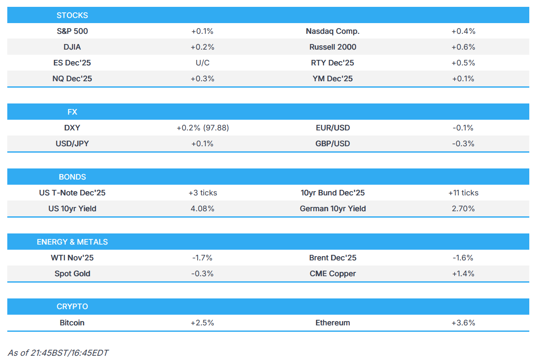Viewport: 543px width, 363px height.
Task: Click the BONDS section header
Action: 72,177
